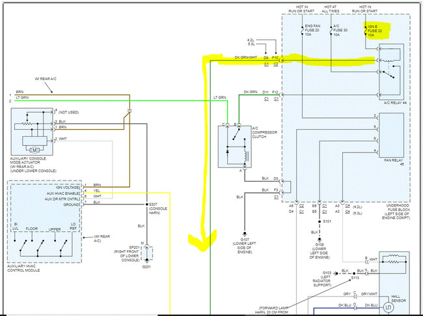Click the HOT AT ALL TIMES heading
The width and height of the screenshot is (423, 316).
tap(331, 9)
